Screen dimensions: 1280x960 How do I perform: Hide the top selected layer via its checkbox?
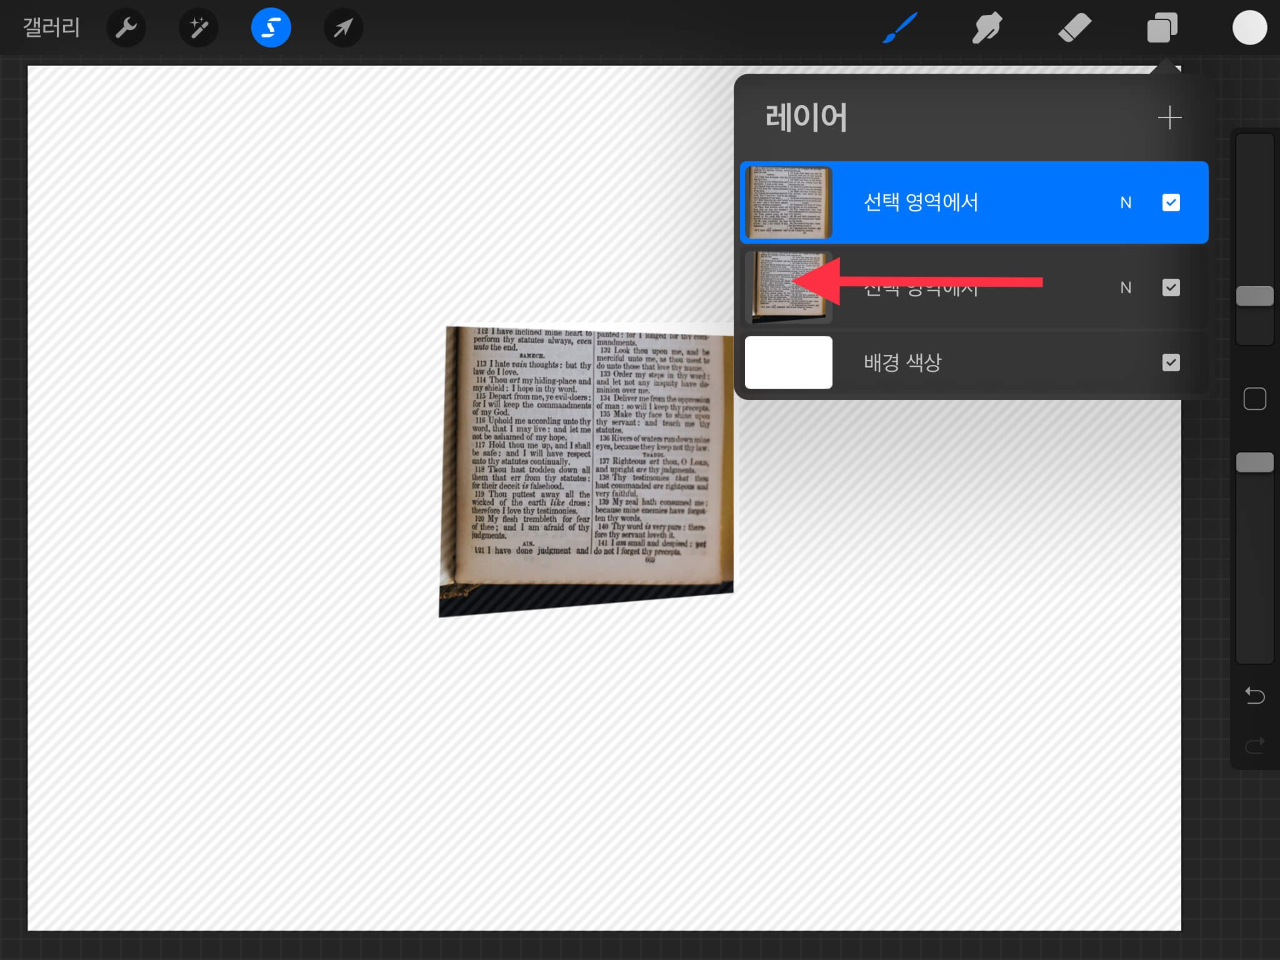point(1171,202)
